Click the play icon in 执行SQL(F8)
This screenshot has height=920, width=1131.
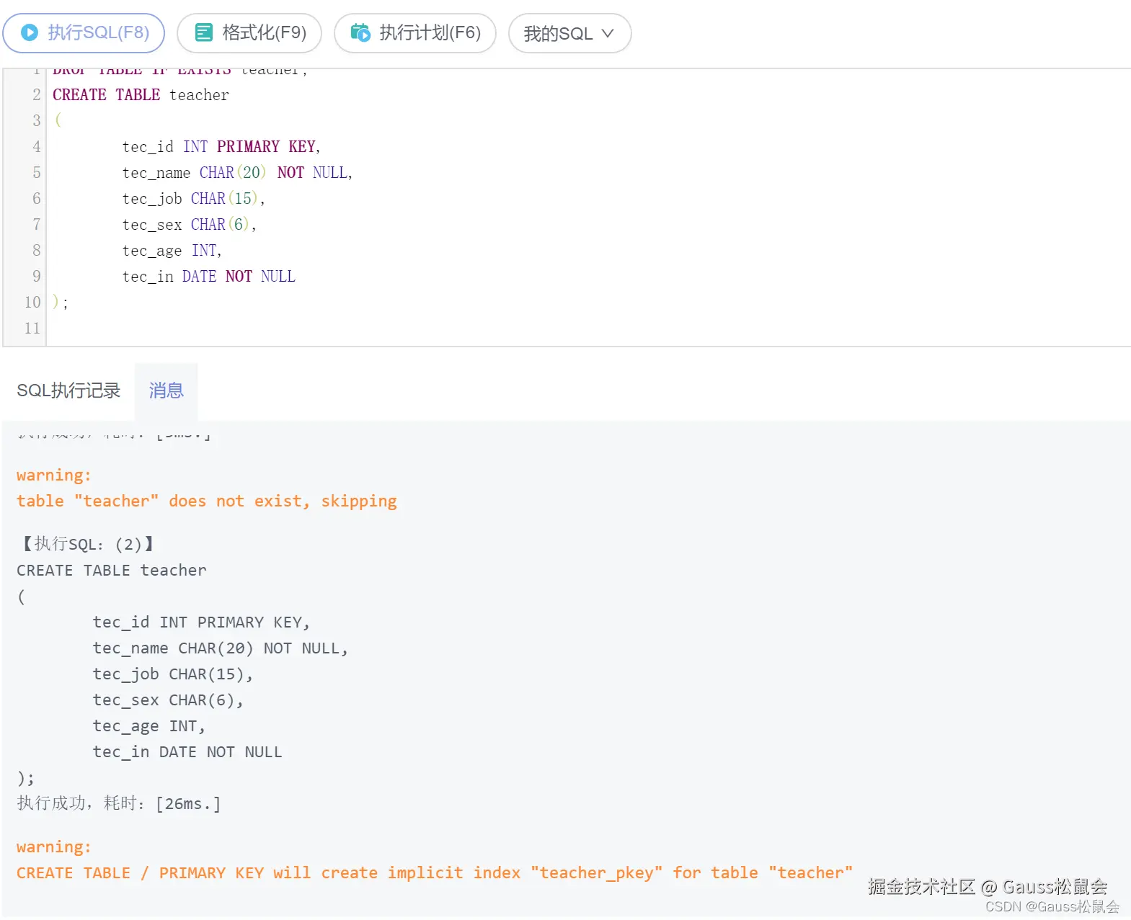click(30, 32)
